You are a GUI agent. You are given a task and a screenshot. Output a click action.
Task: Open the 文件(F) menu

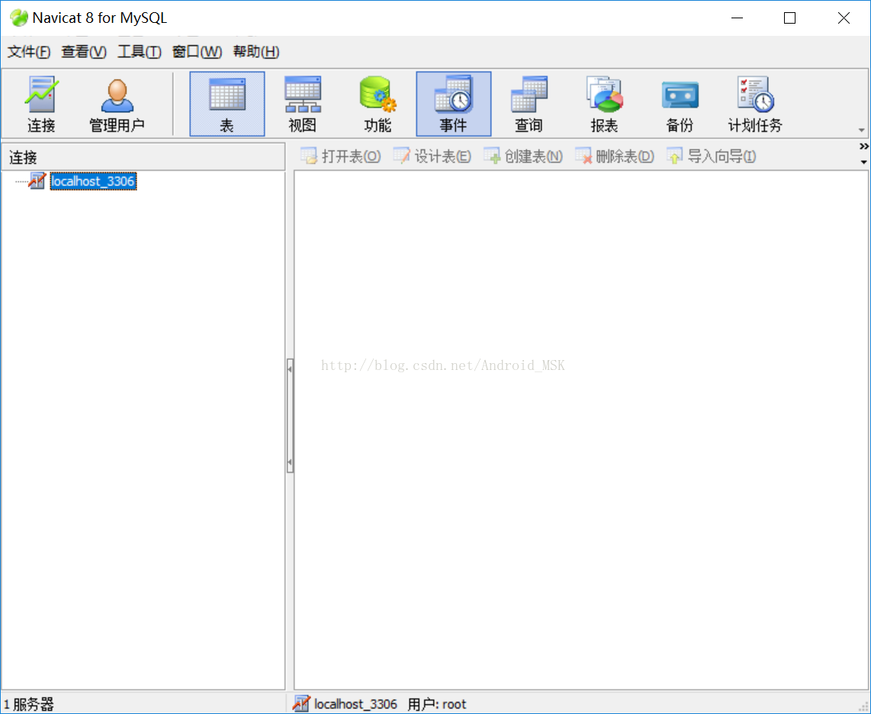29,52
